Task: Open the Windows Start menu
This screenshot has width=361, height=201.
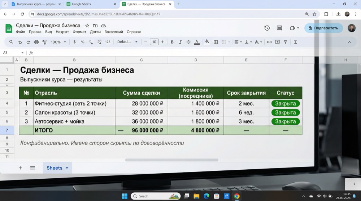Action: (x=125, y=196)
